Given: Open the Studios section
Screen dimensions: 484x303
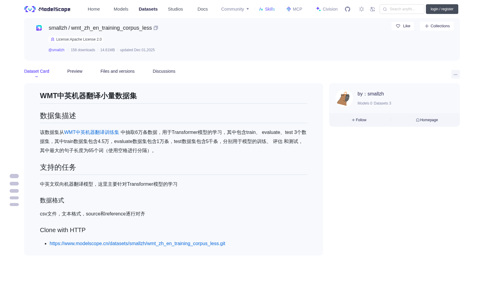Looking at the screenshot, I should coord(175,9).
